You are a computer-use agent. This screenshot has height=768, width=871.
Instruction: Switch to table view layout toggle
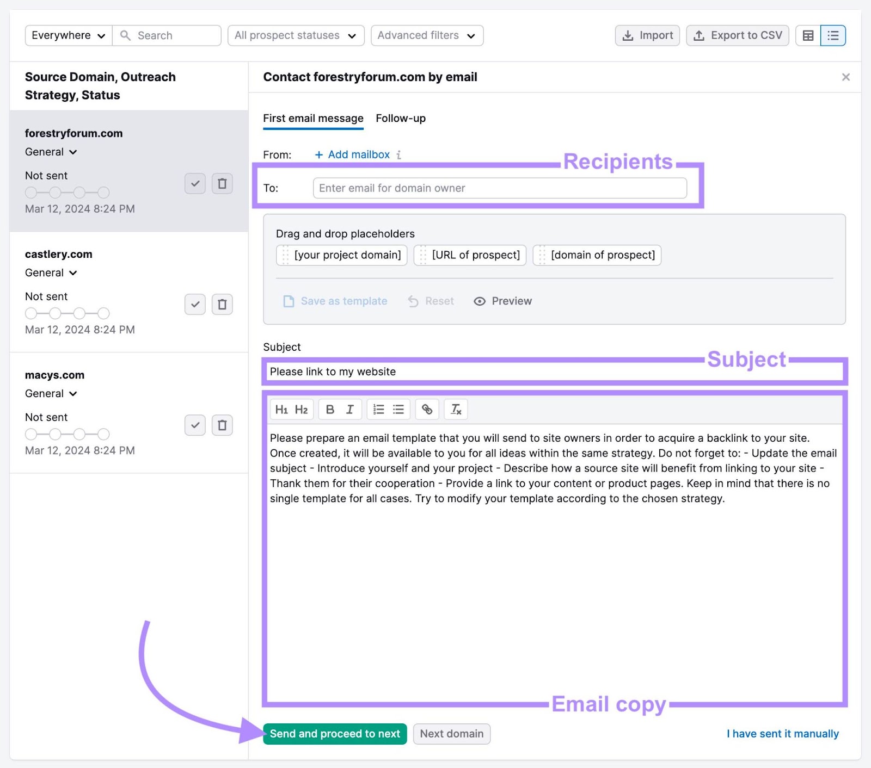(808, 35)
